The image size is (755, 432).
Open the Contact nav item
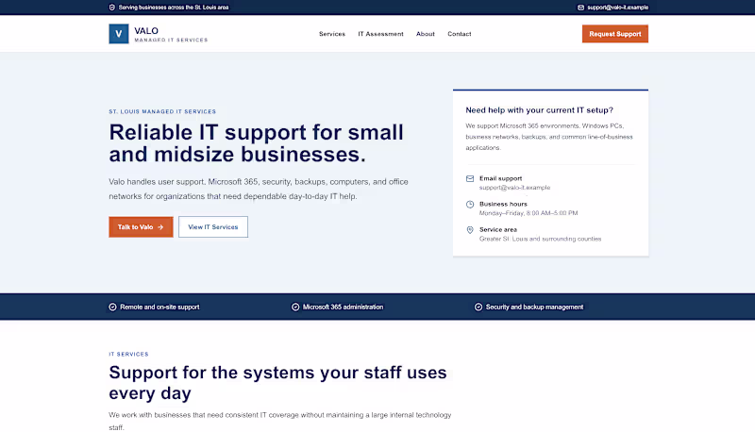460,34
